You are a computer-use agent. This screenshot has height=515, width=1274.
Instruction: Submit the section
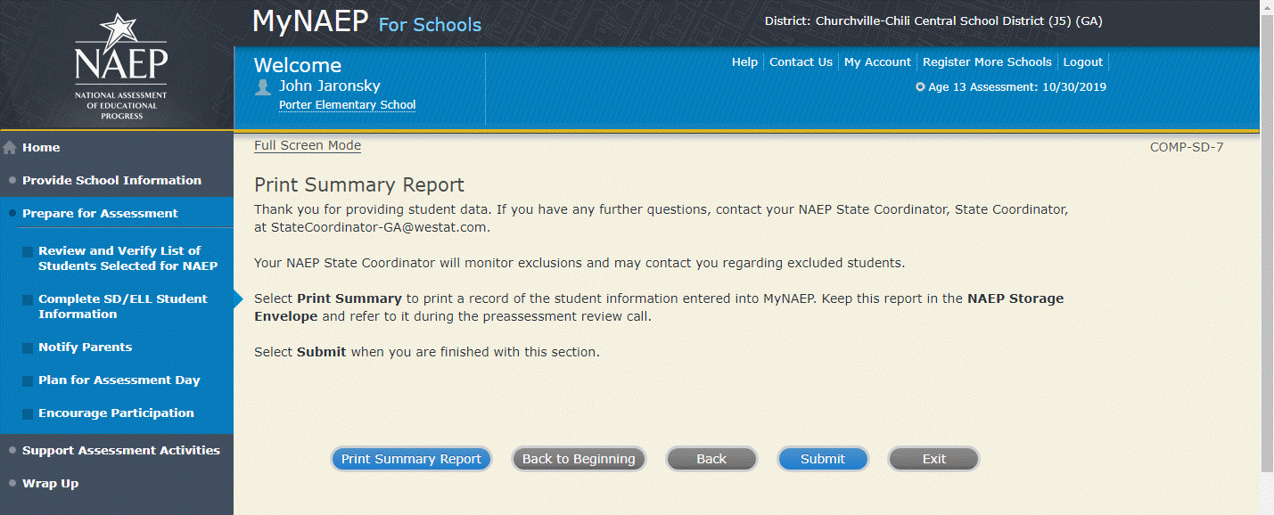coord(823,459)
